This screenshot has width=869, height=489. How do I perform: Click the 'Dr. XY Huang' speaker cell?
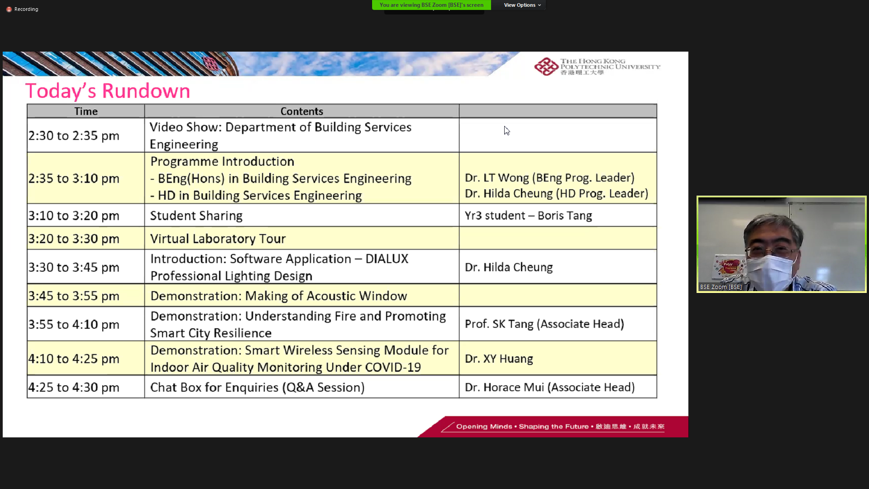click(x=499, y=359)
